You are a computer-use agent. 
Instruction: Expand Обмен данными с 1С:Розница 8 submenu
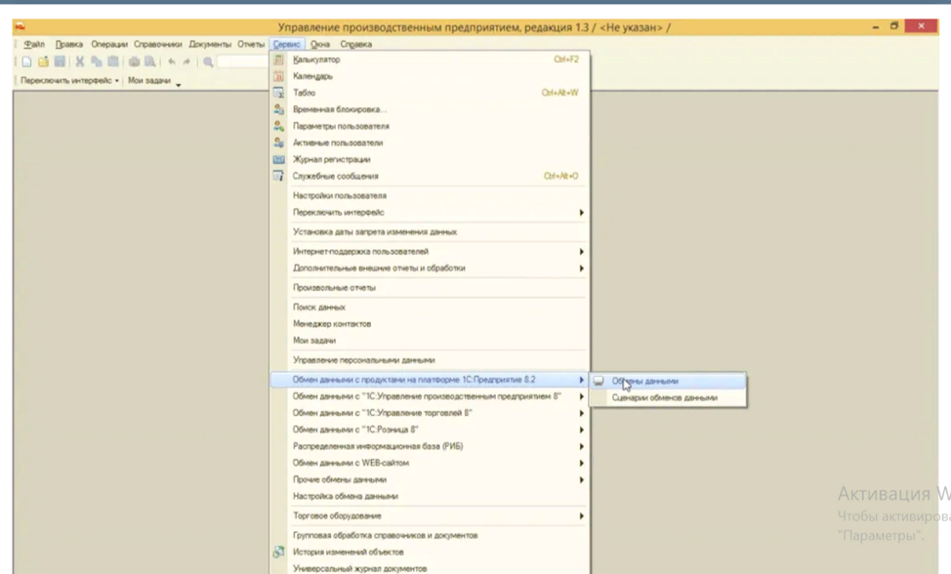point(581,430)
